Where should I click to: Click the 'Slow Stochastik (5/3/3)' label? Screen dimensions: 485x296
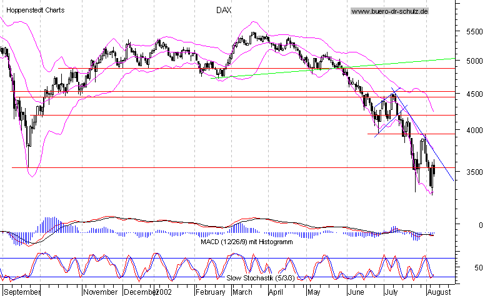261,278
